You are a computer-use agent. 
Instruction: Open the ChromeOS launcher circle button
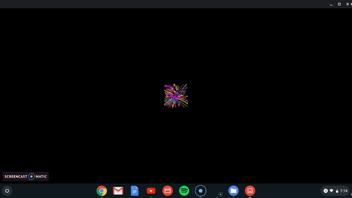tap(7, 191)
